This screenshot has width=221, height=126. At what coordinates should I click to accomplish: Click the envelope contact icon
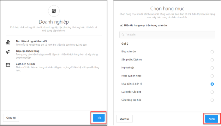click(x=8, y=65)
